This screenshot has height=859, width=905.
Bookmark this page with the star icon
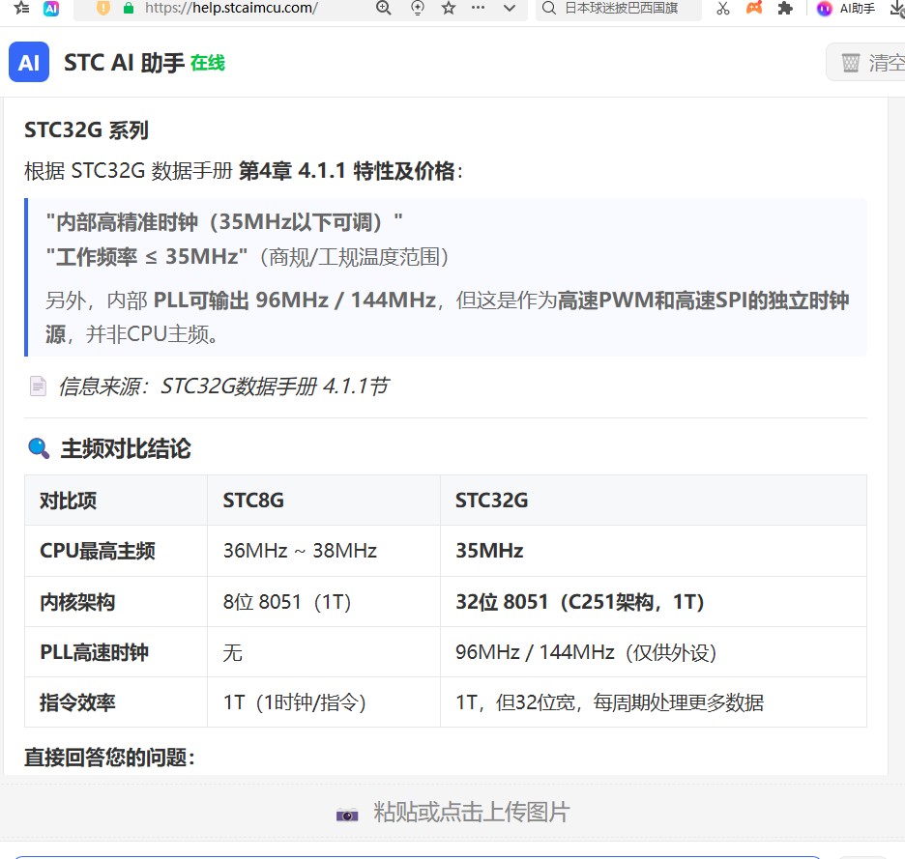pos(449,8)
